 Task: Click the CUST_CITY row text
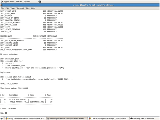(x=32, y=27)
